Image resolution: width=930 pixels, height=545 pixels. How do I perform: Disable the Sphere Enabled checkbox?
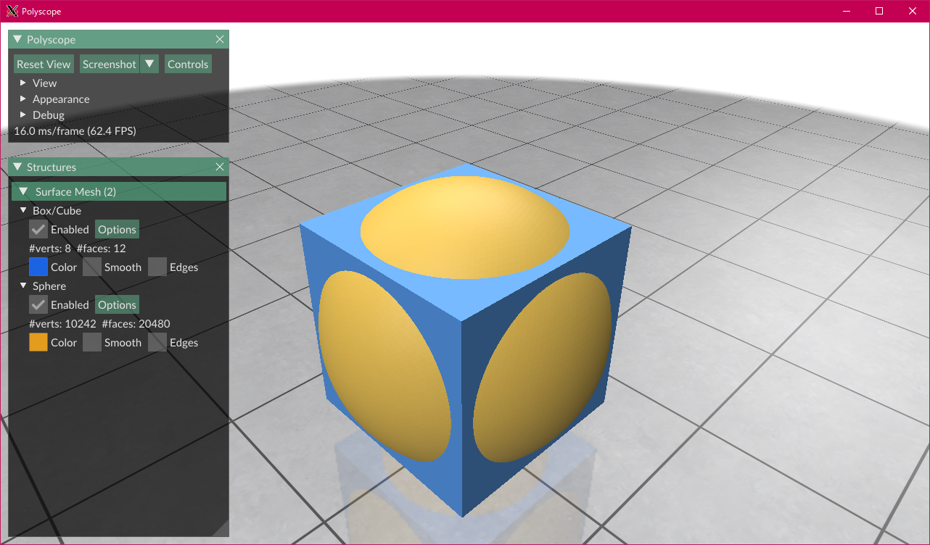coord(38,304)
